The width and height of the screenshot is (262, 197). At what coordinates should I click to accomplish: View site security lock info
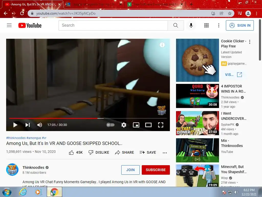coord(32,13)
